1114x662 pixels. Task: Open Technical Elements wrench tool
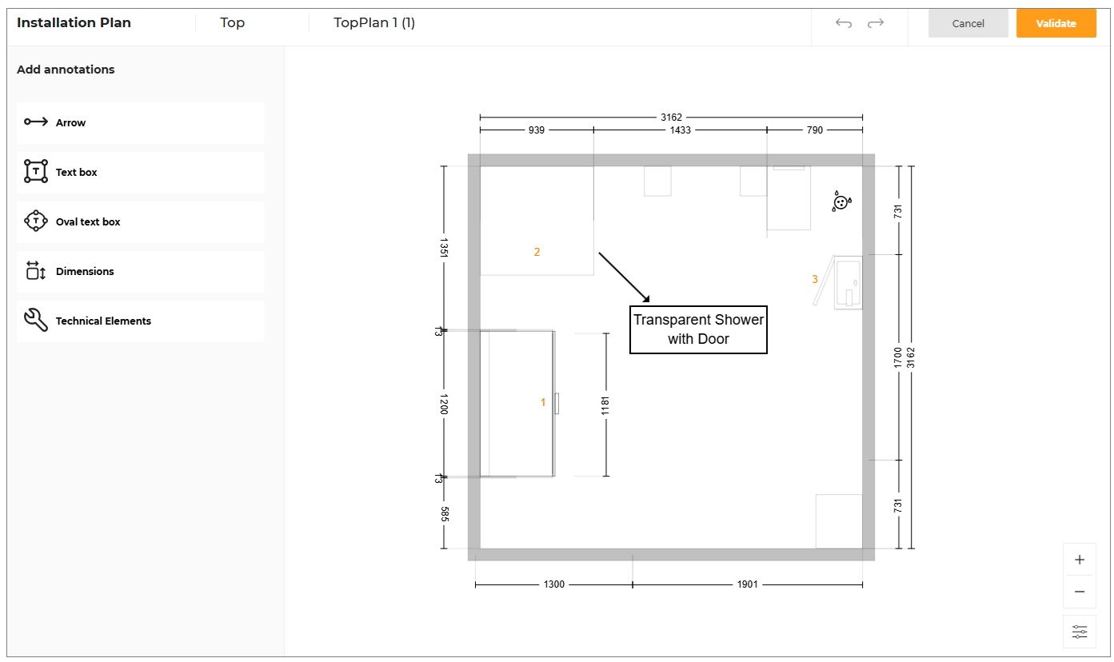140,321
